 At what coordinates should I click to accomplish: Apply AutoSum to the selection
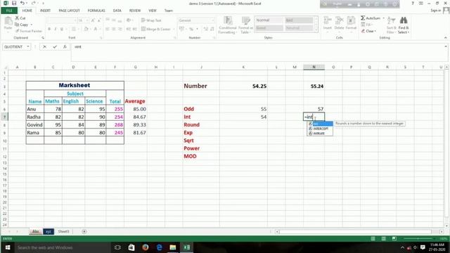click(x=371, y=18)
